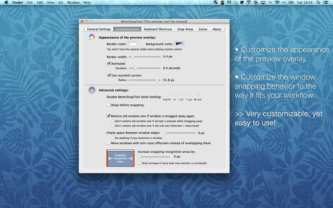
Task: Click the clock showing Tue 18:54
Action: pos(305,2)
